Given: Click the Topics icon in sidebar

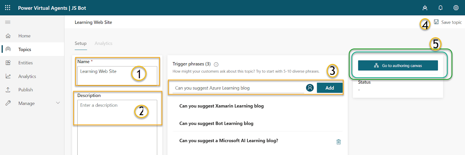Looking at the screenshot, I should point(8,49).
